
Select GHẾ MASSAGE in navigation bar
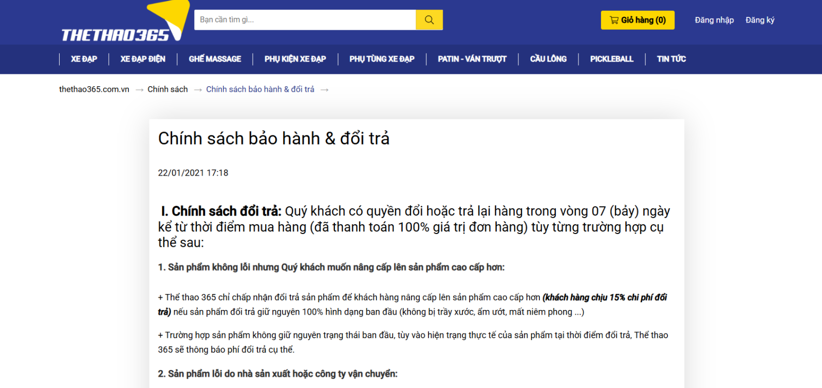click(x=215, y=59)
